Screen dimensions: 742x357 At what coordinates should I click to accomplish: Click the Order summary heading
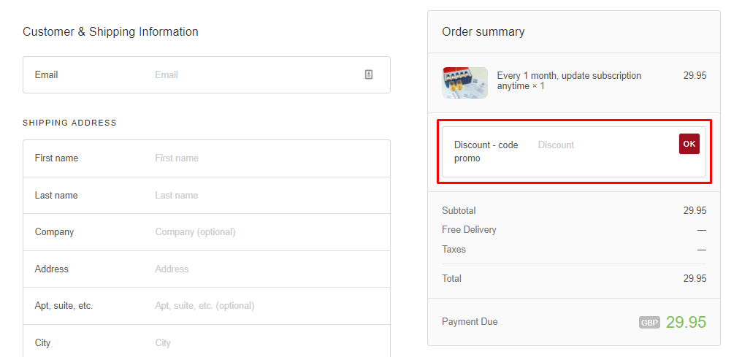click(483, 31)
